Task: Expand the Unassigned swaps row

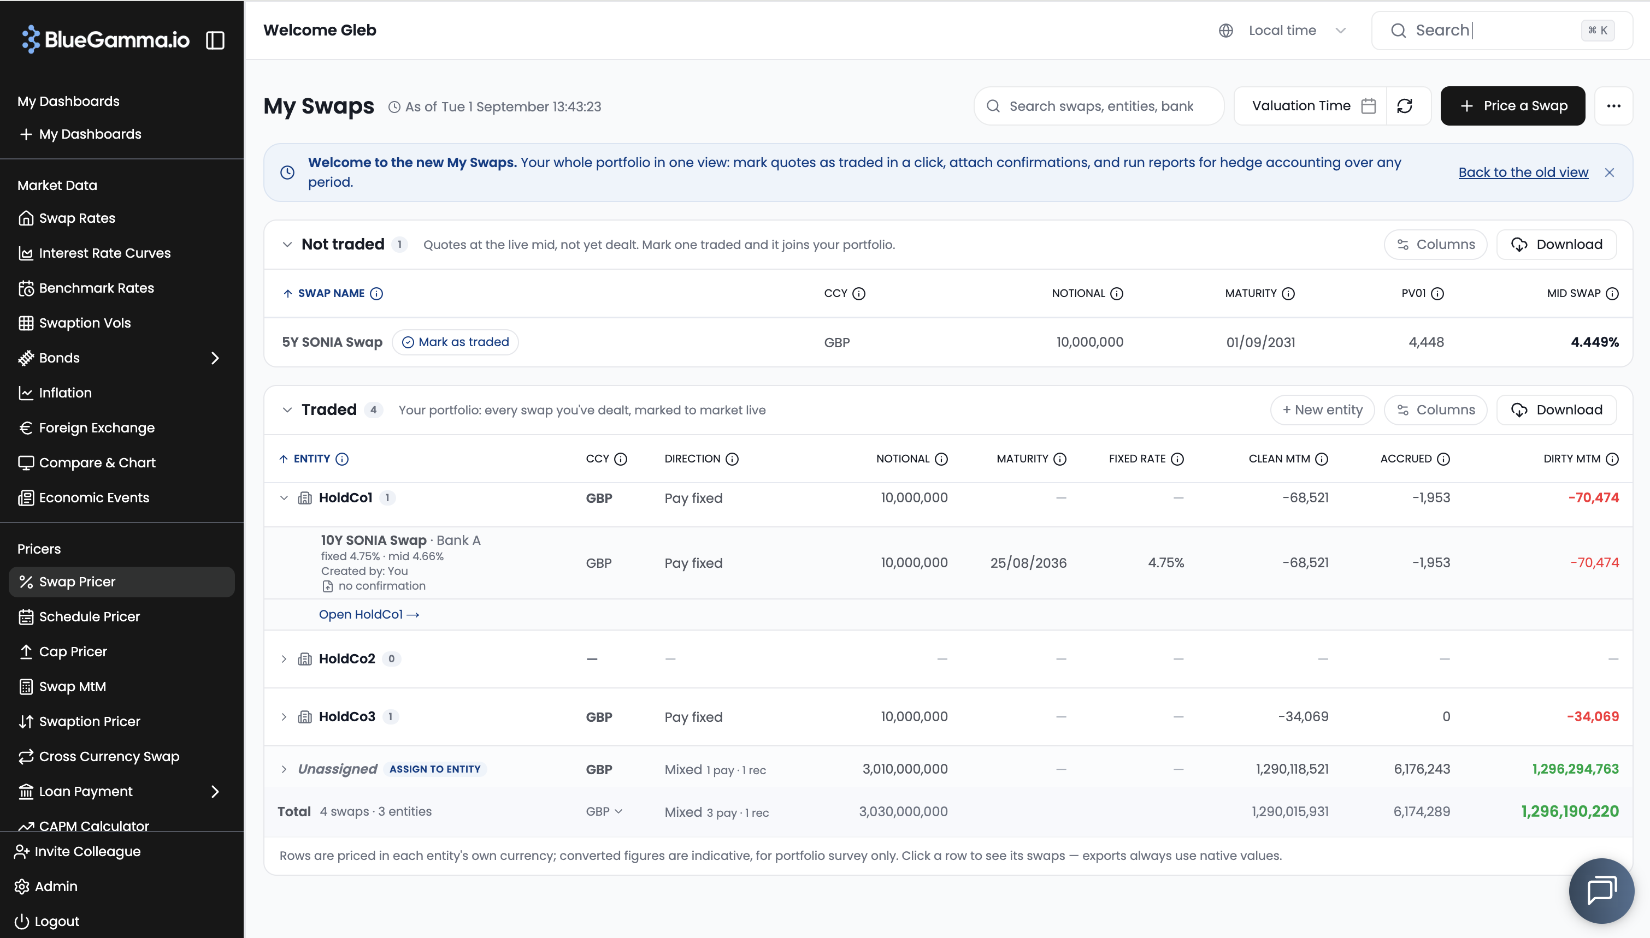Action: click(284, 769)
